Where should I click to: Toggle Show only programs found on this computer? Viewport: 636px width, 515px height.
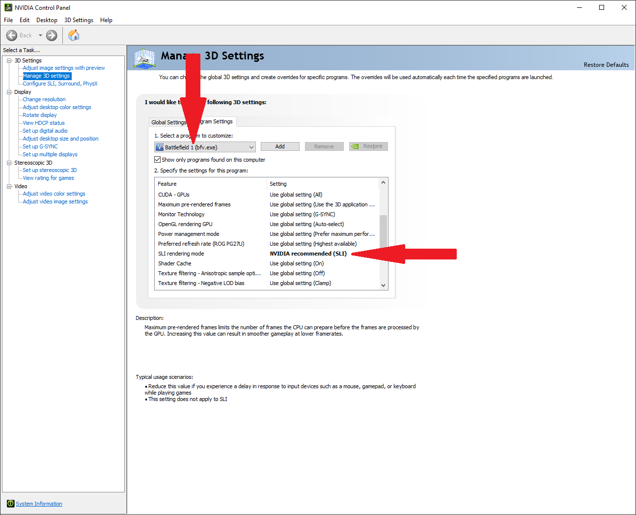click(x=158, y=160)
